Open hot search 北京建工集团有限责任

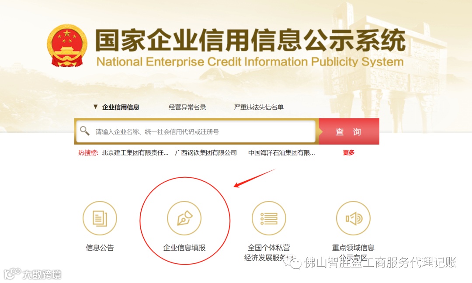(135, 153)
